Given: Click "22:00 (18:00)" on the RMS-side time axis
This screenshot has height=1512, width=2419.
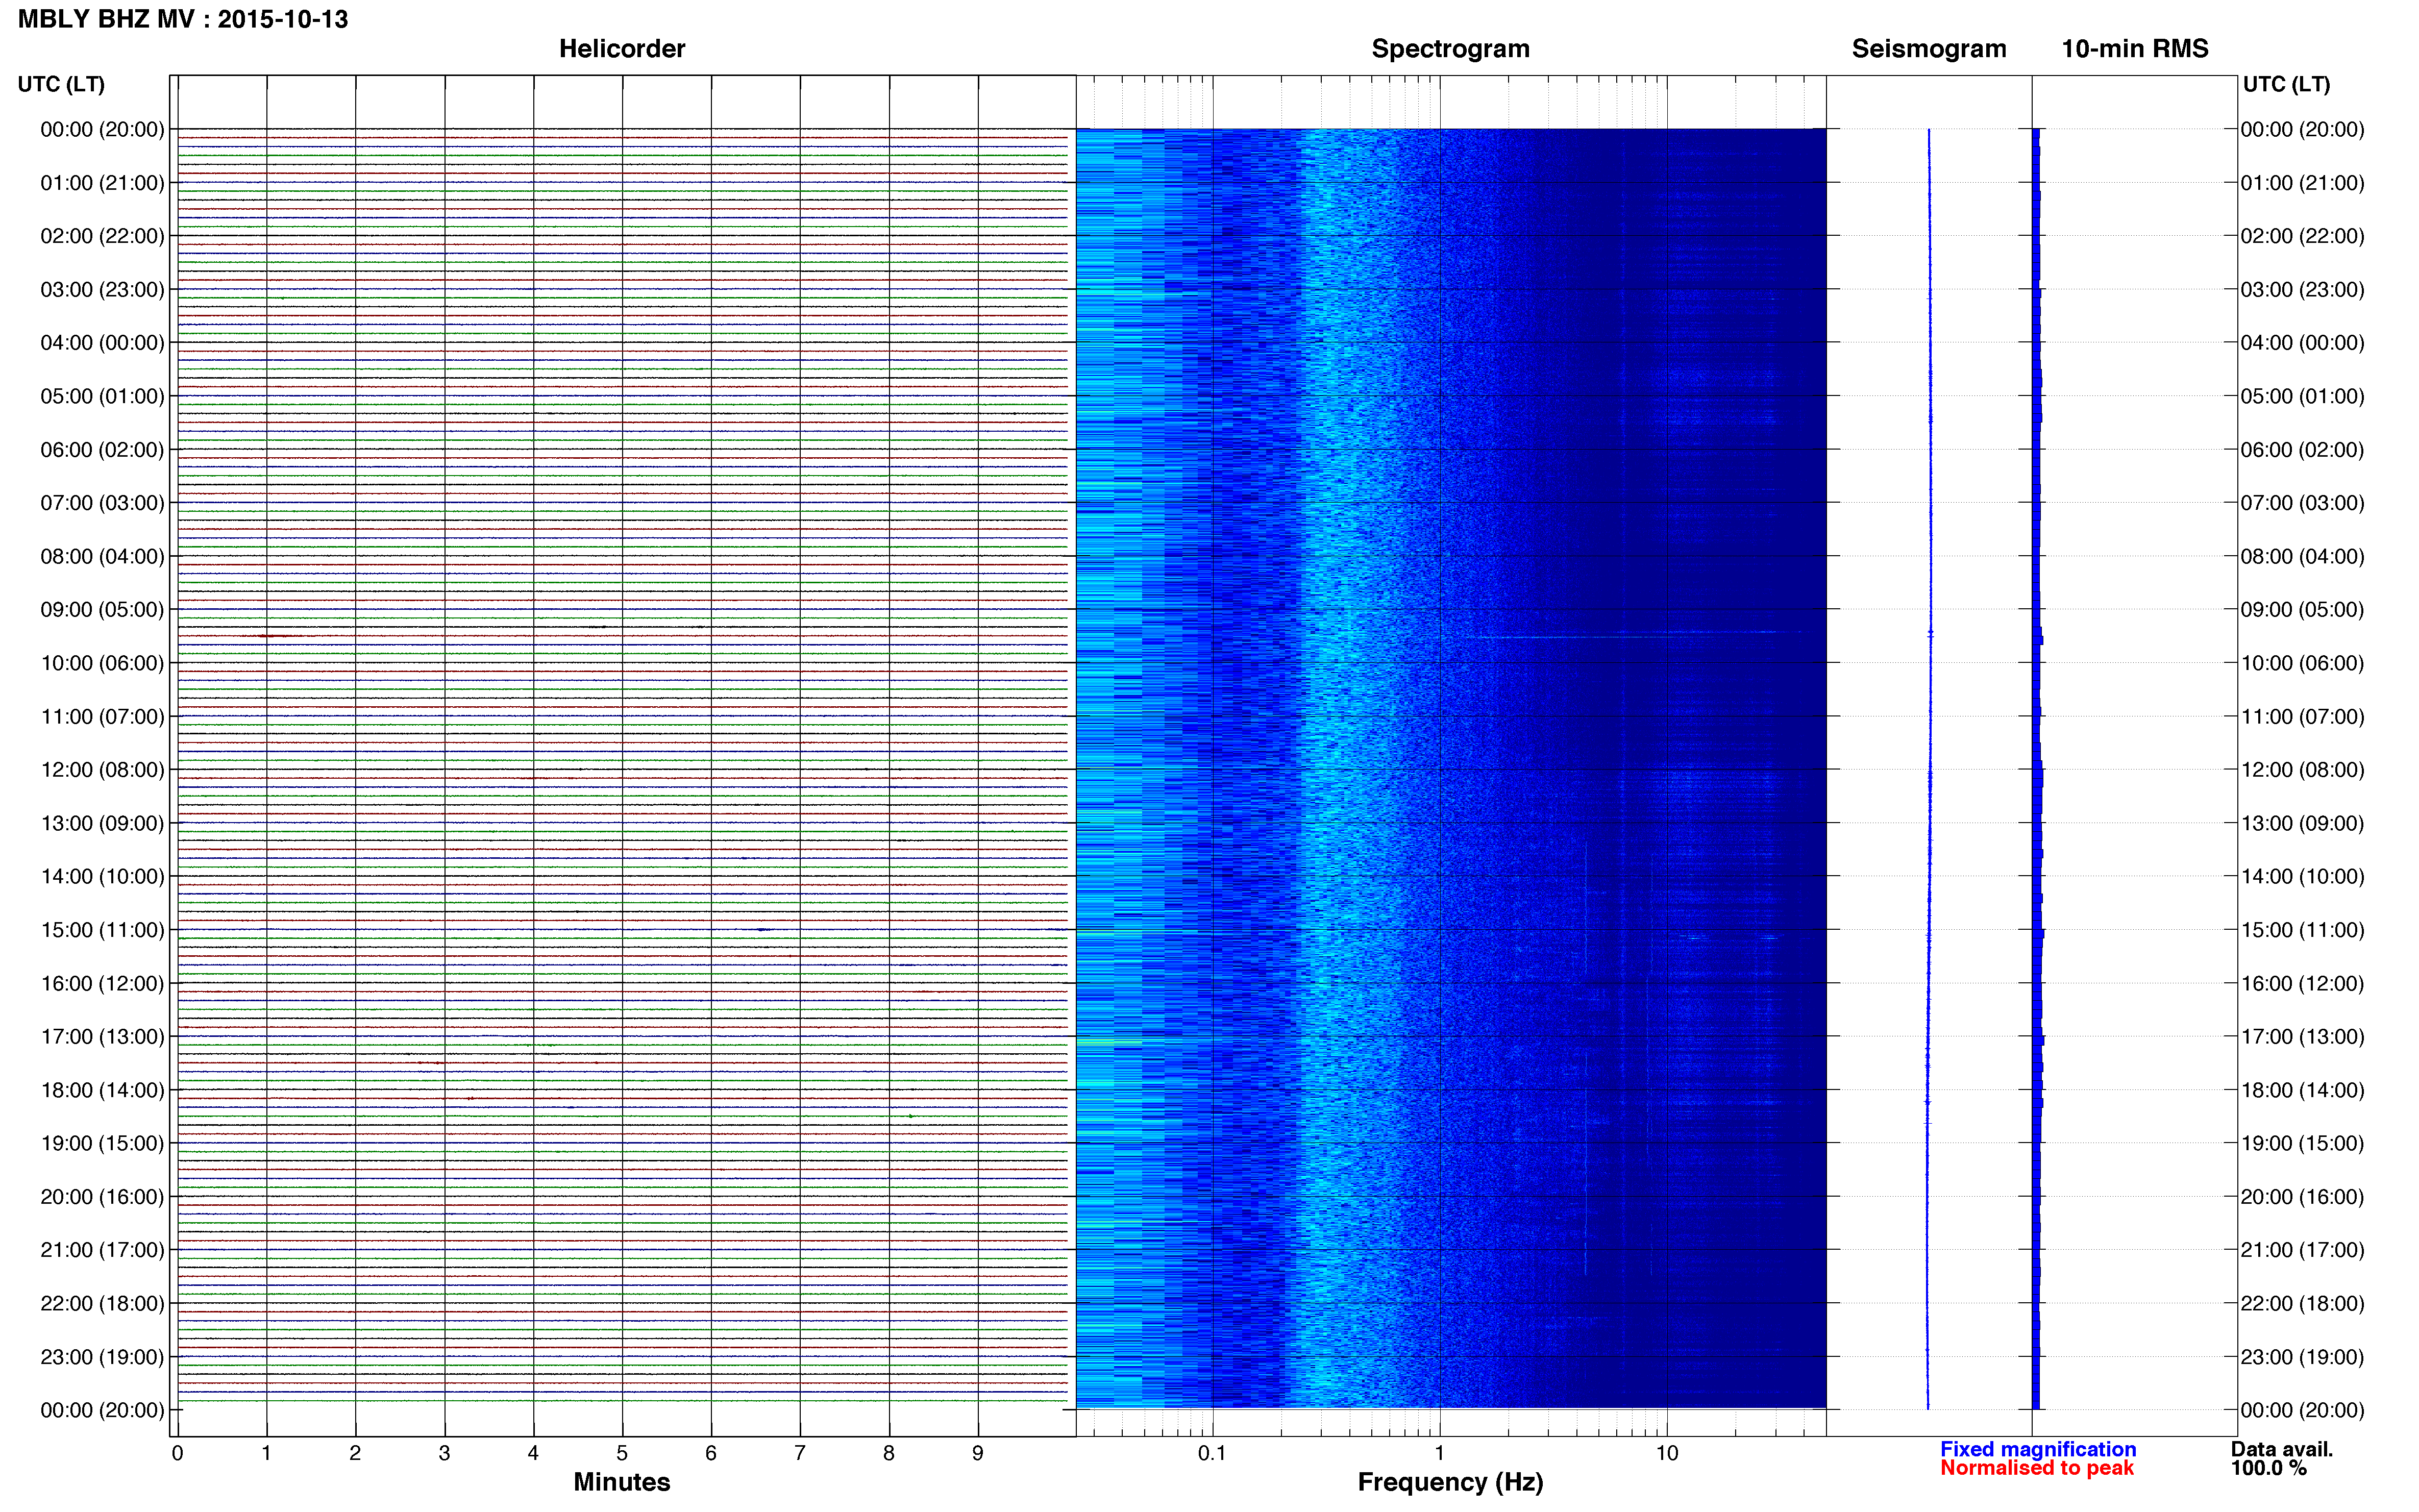Looking at the screenshot, I should pos(2303,1304).
